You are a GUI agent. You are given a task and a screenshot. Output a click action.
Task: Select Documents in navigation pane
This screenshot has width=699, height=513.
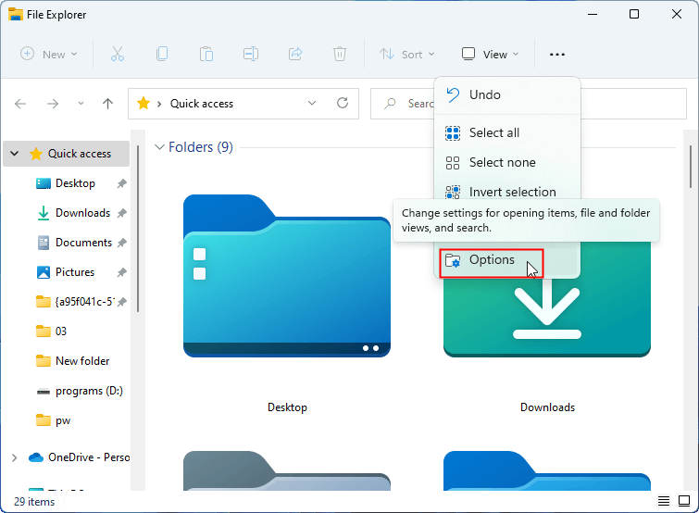83,243
